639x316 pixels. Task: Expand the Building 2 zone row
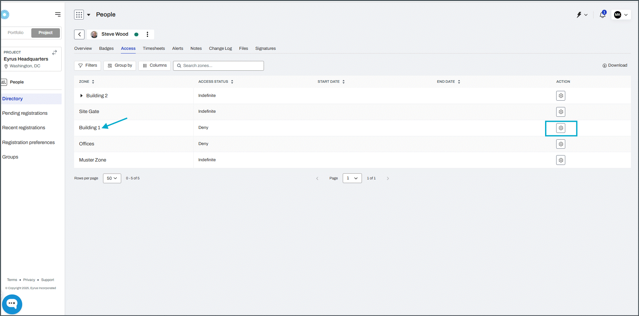81,96
